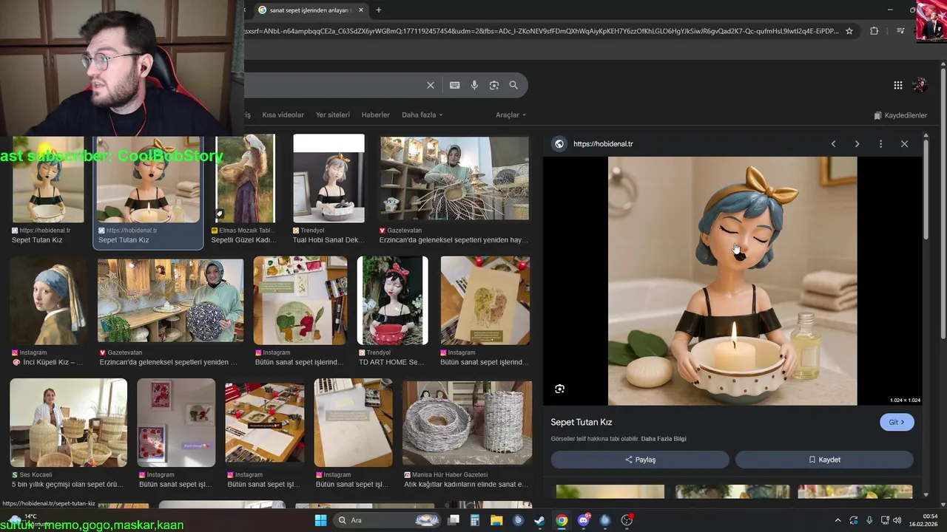Submit search with the magnifier icon
Viewport: 947px width, 532px height.
tap(513, 85)
